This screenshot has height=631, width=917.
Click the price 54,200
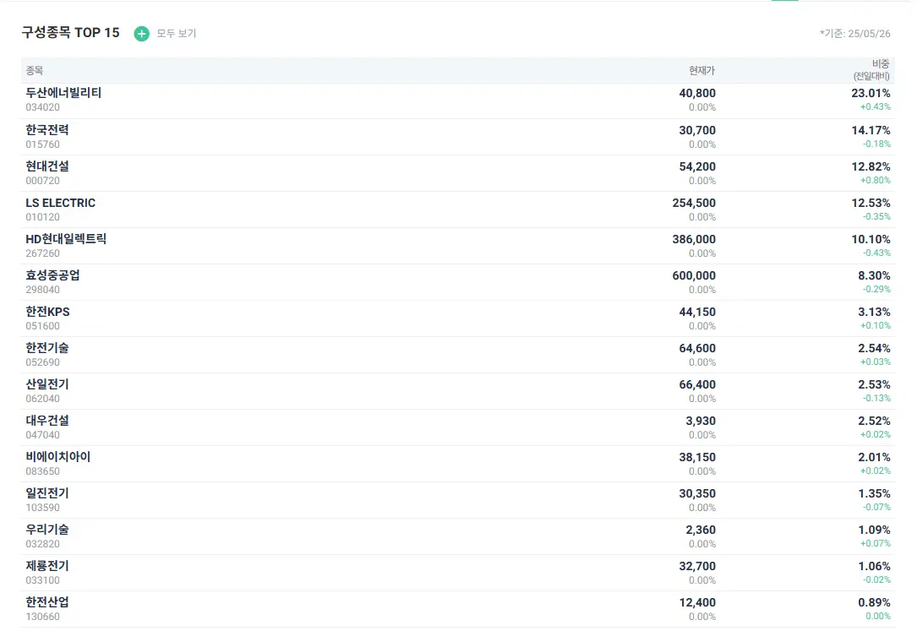pos(697,166)
